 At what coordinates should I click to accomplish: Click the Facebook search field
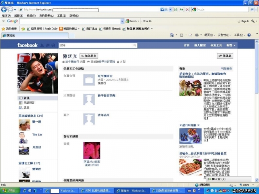tap(96, 45)
